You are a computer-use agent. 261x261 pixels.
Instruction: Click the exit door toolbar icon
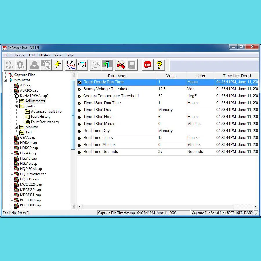click(x=107, y=65)
